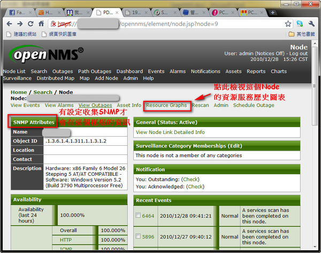The width and height of the screenshot is (321, 253).
Task: Open event 6464 link
Action: pos(148,216)
